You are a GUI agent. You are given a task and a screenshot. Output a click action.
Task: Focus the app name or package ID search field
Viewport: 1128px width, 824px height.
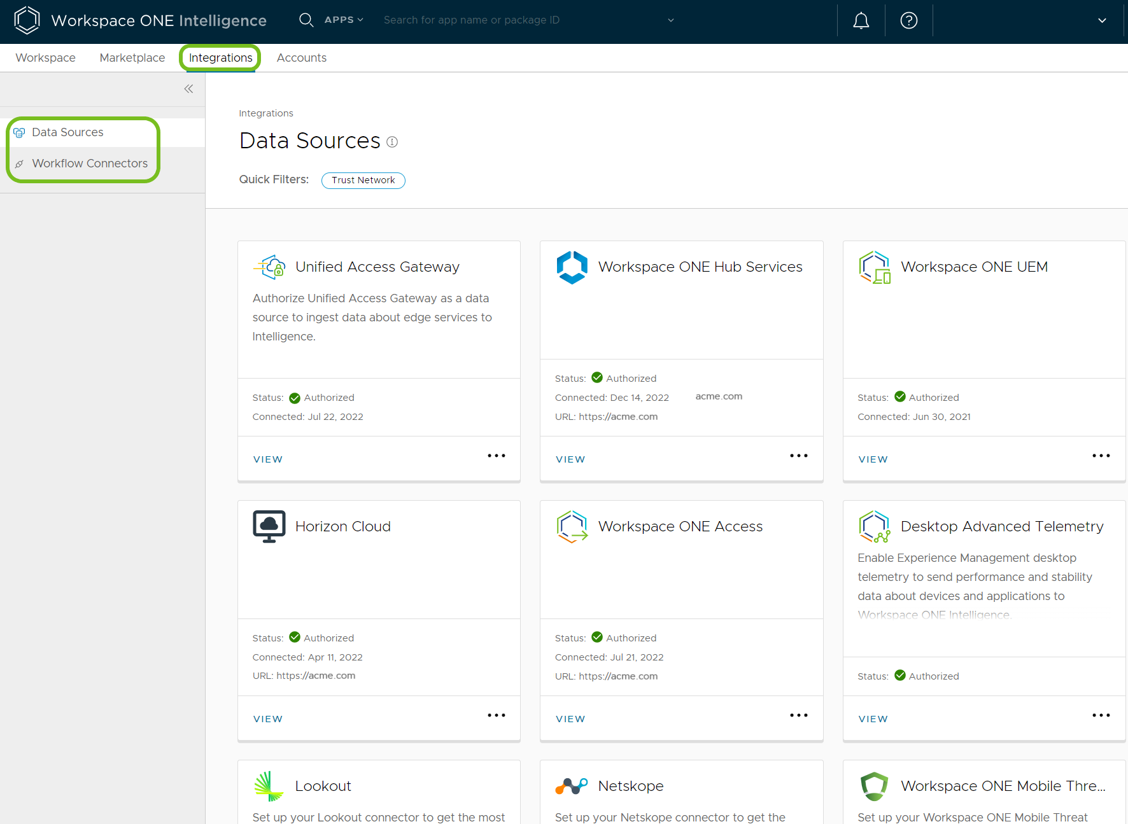click(522, 20)
